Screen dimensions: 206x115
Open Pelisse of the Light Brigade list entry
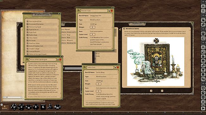pos(42,54)
